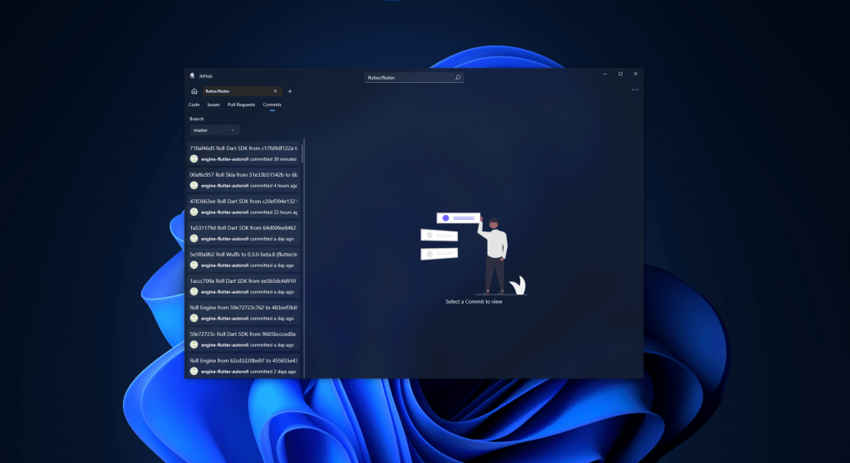Click avatar on Roll Wuffs commit

194,266
